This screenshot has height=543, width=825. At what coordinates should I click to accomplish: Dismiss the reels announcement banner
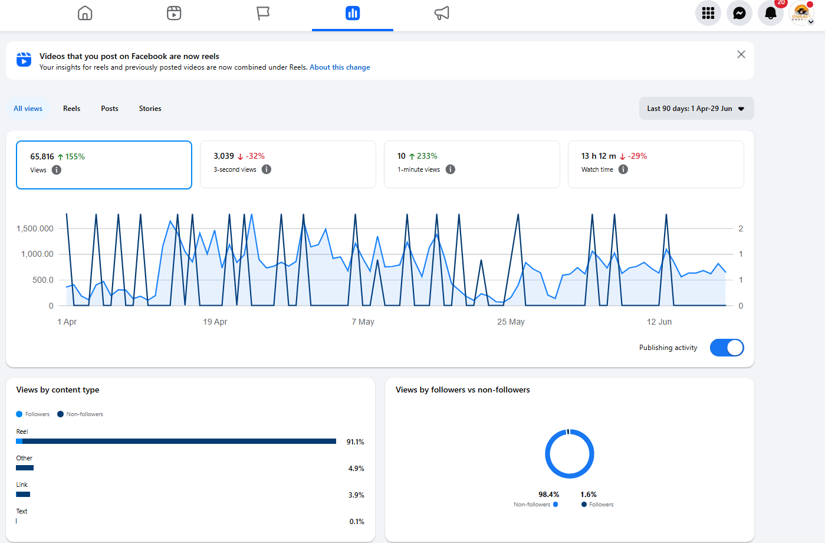741,54
